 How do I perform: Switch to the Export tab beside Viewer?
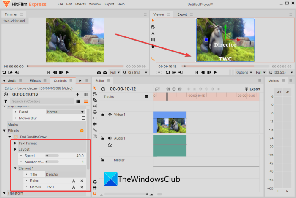click(182, 14)
